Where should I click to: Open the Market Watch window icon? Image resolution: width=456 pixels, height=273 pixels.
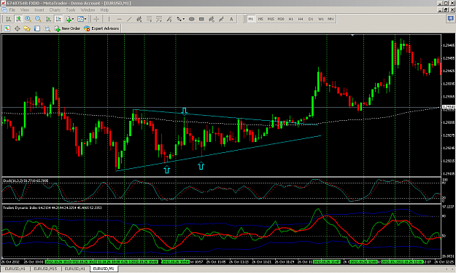(7, 28)
